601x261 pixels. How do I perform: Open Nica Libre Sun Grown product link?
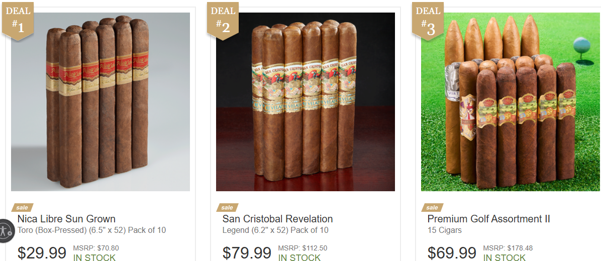66,219
